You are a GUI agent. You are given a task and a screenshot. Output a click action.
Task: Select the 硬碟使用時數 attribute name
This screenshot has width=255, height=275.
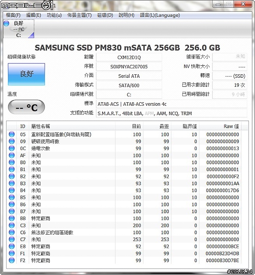tap(45, 141)
